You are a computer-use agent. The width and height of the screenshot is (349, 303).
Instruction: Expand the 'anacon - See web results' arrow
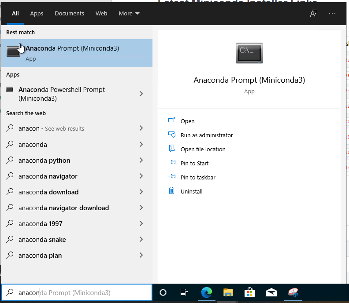[x=141, y=128]
